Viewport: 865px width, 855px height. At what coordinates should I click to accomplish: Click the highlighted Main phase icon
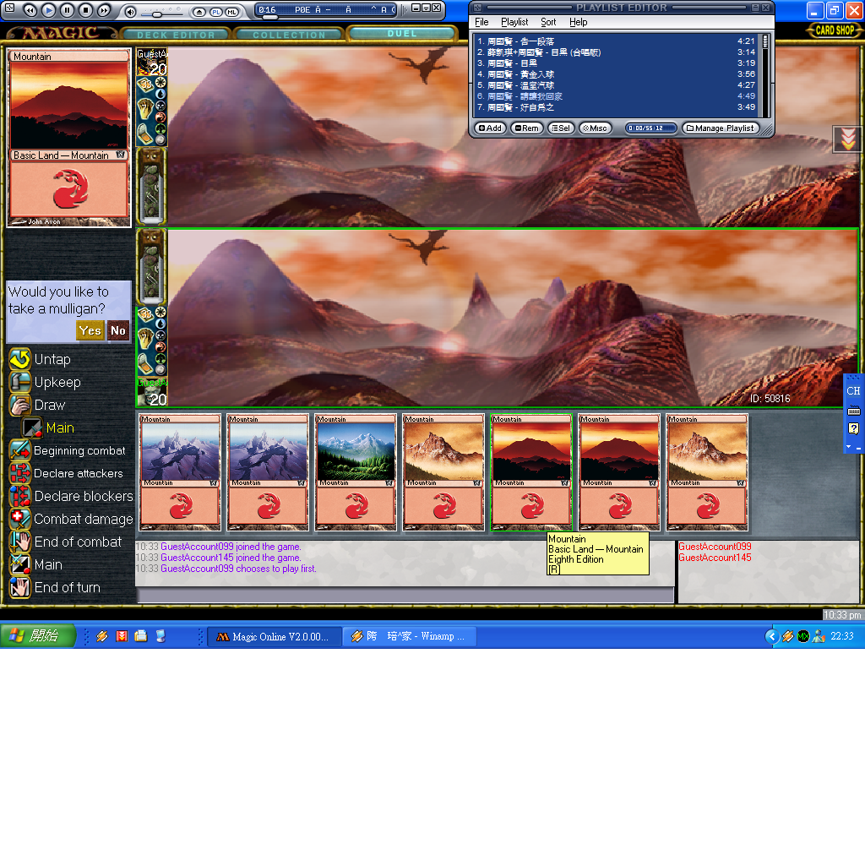(x=32, y=427)
